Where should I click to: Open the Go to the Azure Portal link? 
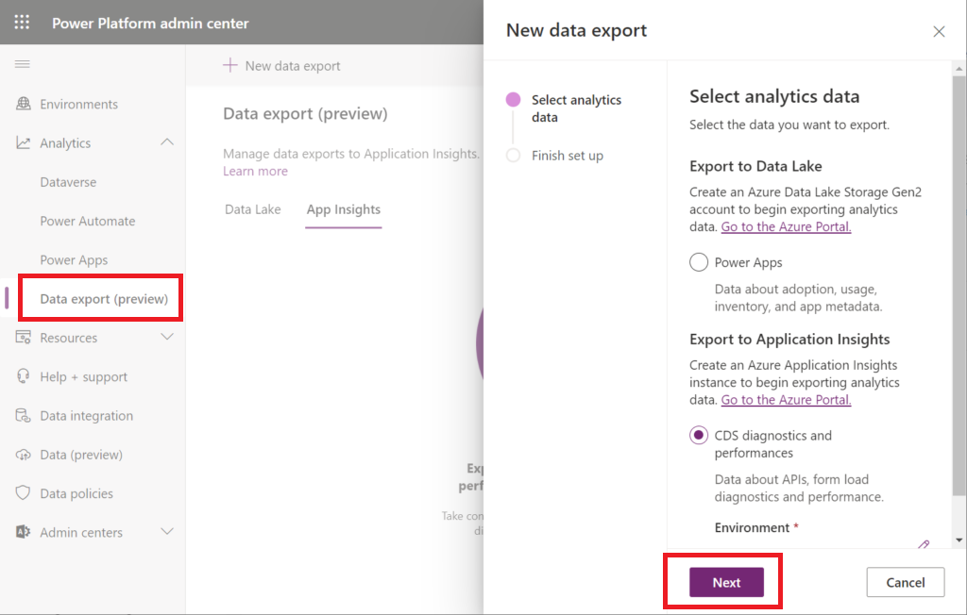(x=785, y=226)
